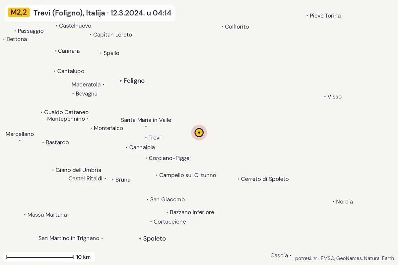Click the Pieve Torina label

[x=325, y=16]
